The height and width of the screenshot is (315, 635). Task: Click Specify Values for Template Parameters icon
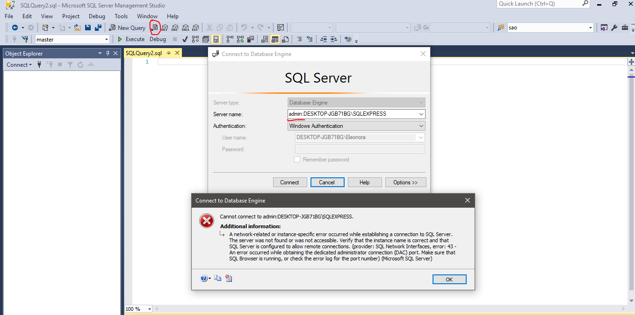click(348, 39)
